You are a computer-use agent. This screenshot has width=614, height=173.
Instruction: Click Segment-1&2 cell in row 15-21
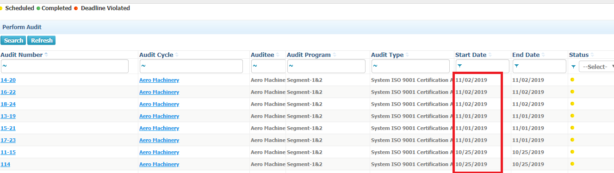[x=304, y=128]
